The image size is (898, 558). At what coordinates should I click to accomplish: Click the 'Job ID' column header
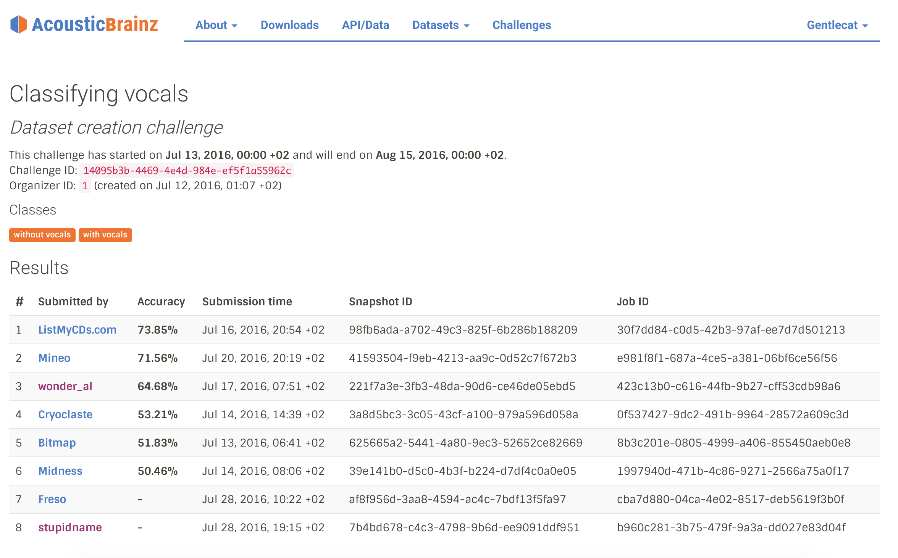tap(633, 302)
